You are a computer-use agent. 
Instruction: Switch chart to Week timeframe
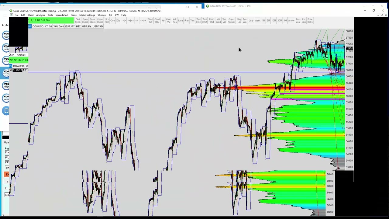[258, 20]
